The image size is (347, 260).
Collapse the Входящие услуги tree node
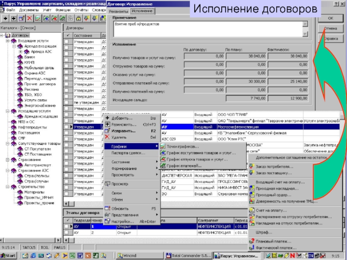click(8, 40)
